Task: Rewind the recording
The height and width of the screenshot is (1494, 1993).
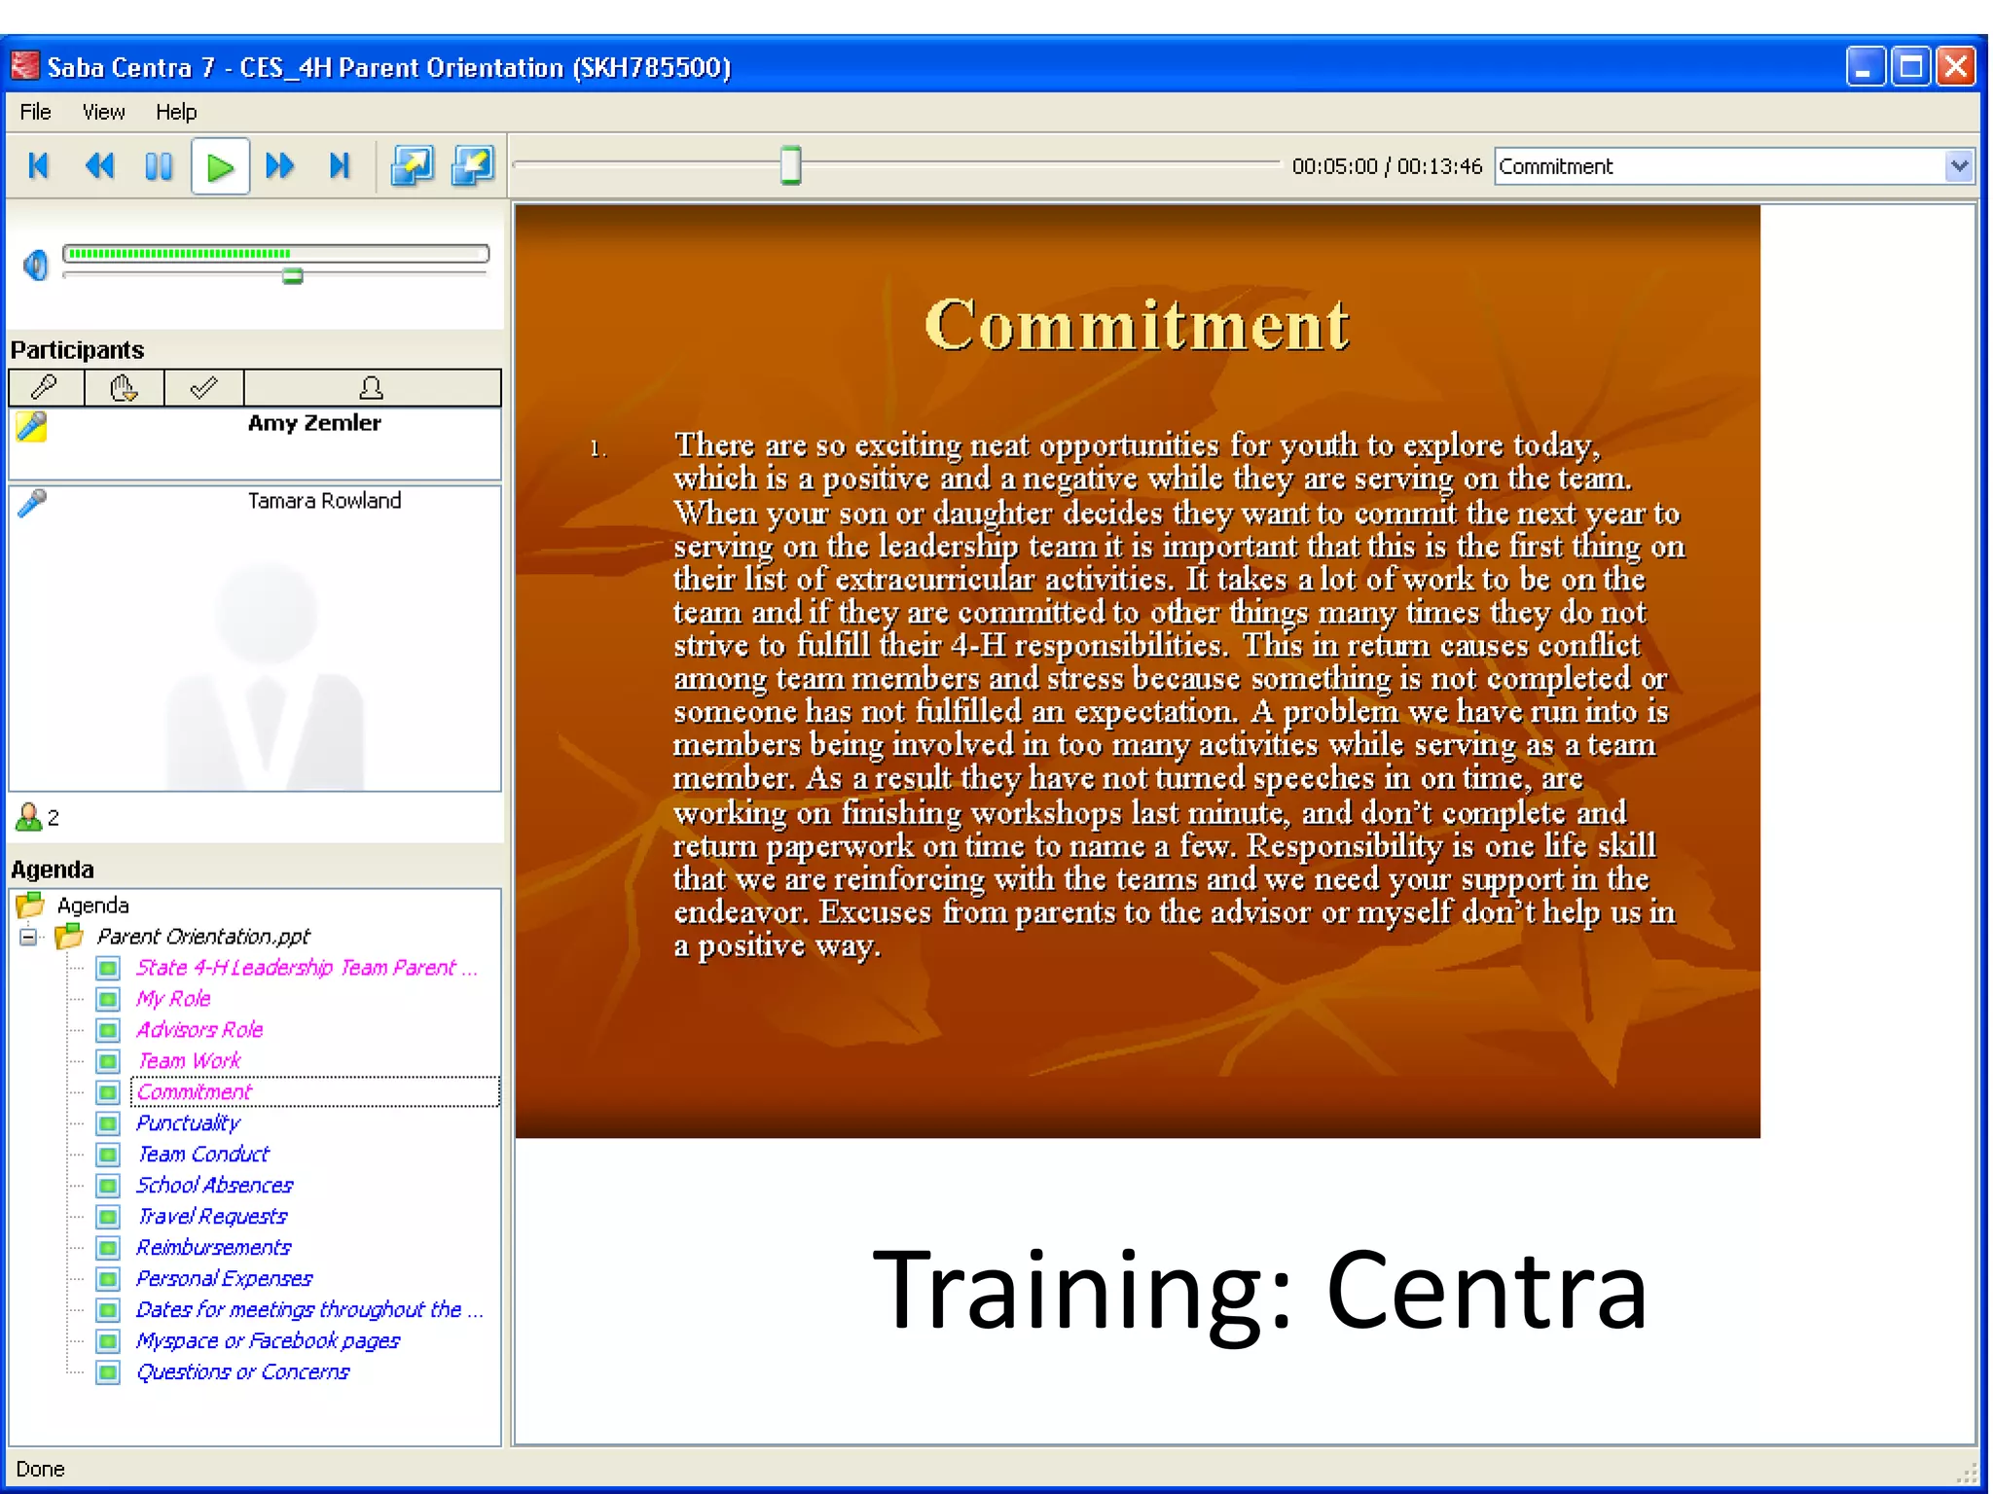Action: click(x=99, y=167)
